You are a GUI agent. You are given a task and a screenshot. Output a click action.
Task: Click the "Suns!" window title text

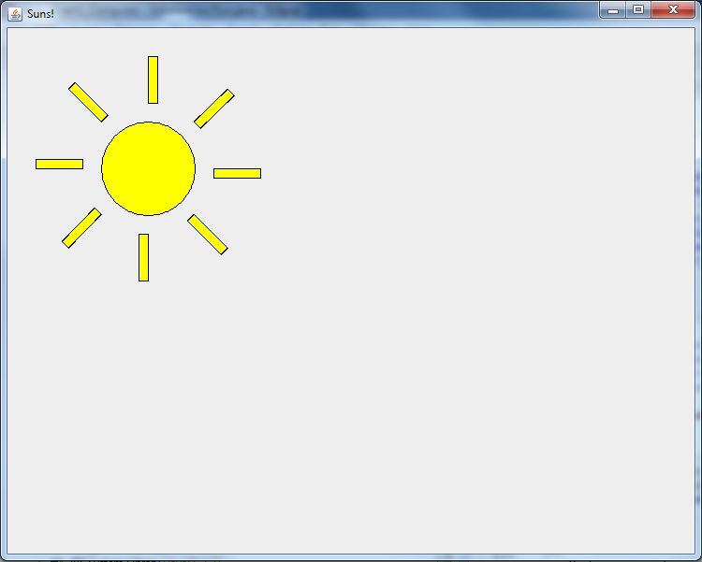point(41,14)
